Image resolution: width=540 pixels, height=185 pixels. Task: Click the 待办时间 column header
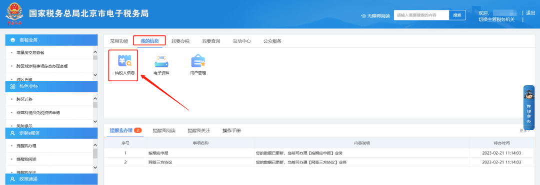click(502, 143)
